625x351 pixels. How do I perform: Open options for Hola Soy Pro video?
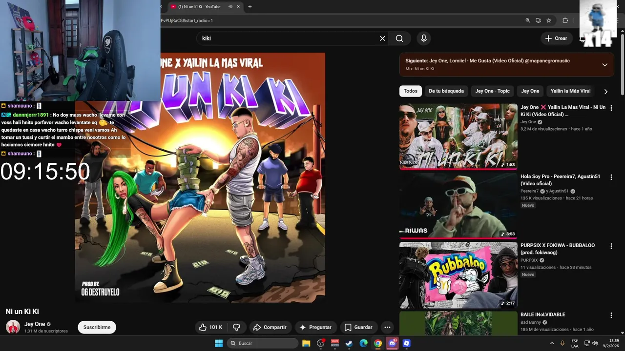(x=611, y=177)
